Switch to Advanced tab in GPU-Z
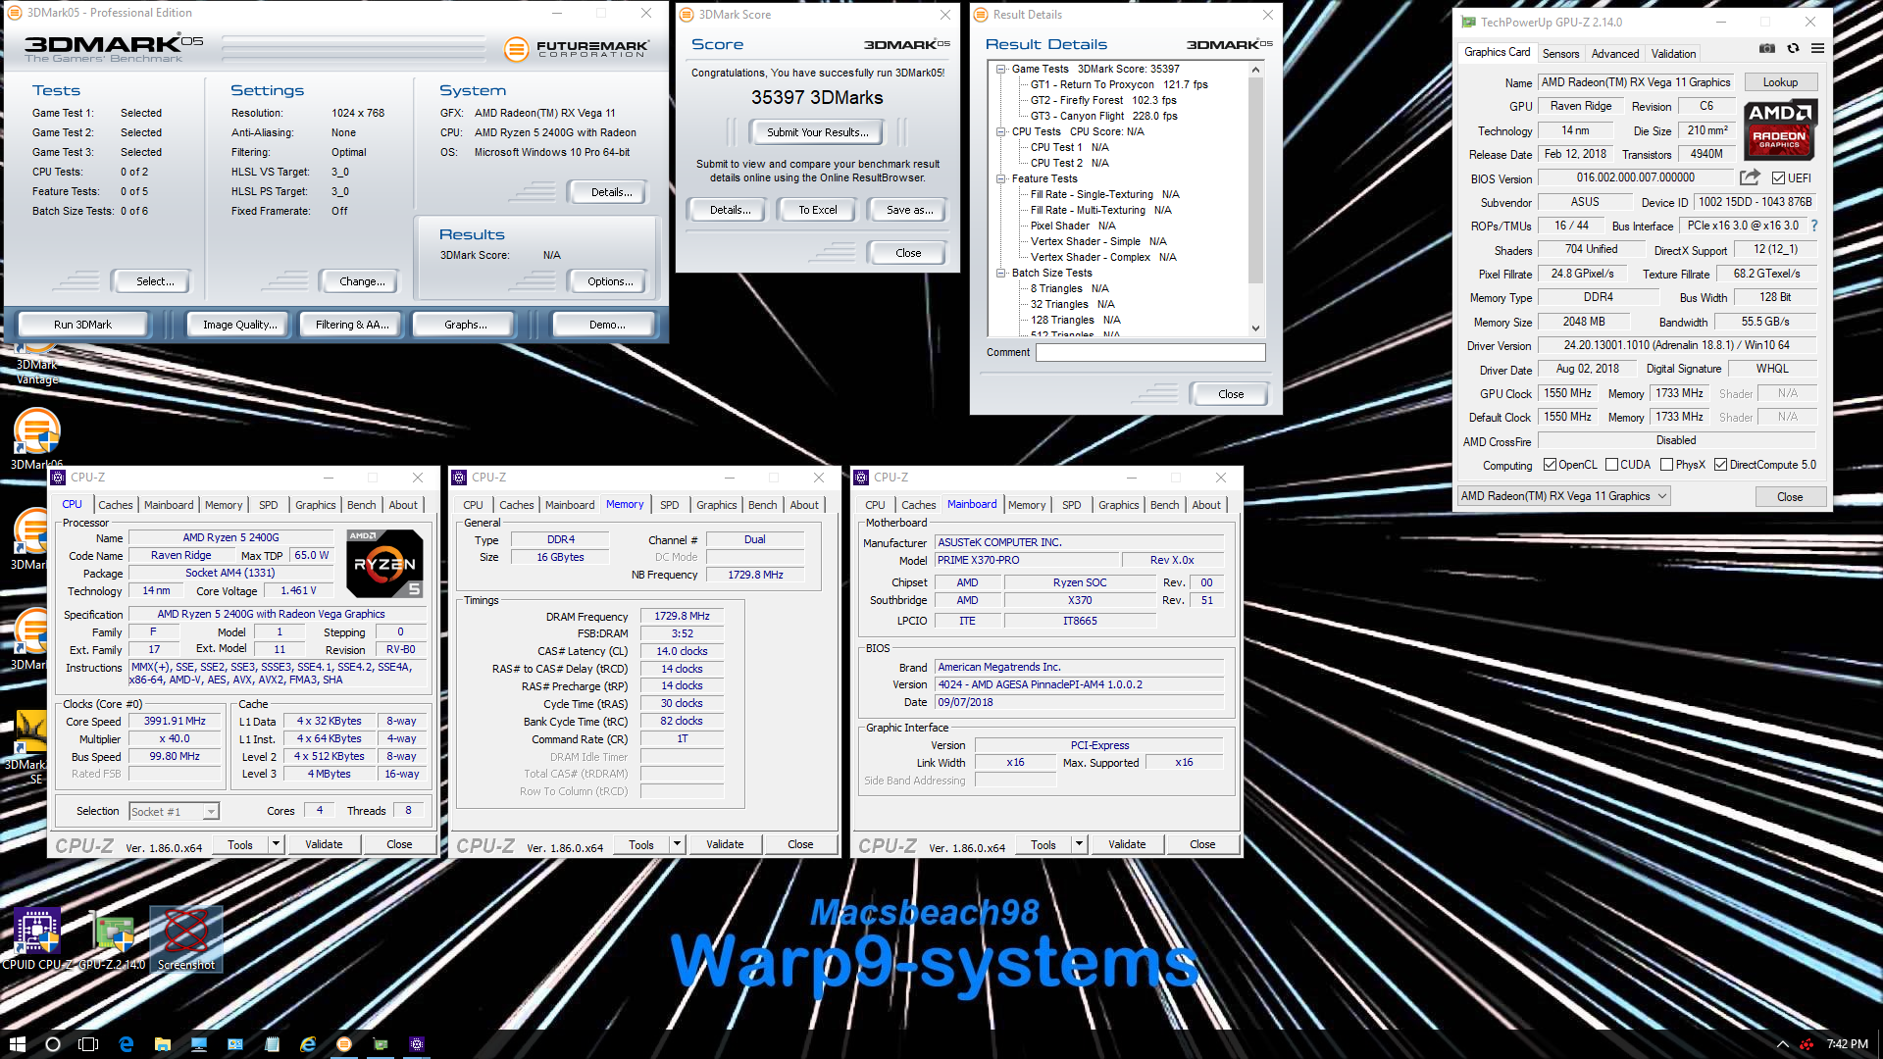This screenshot has height=1059, width=1883. click(x=1614, y=54)
